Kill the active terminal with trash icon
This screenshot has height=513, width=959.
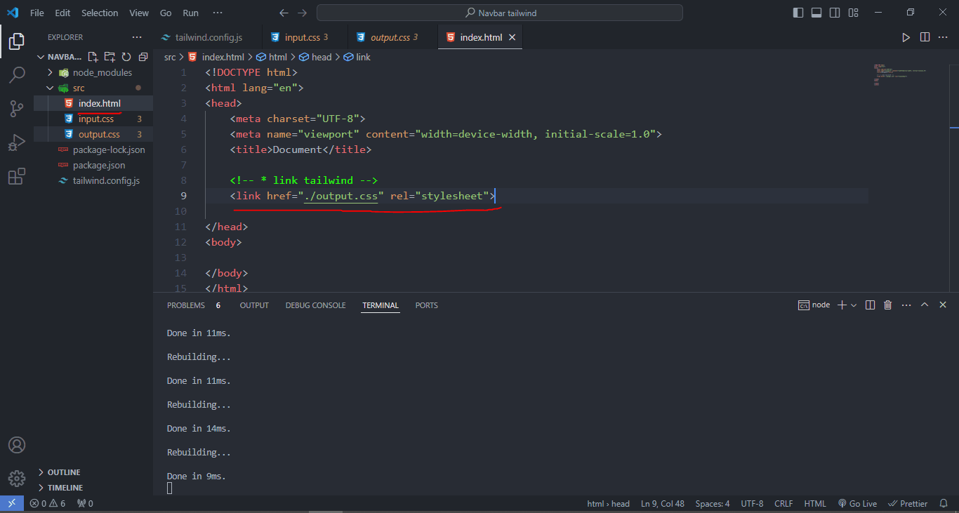(x=887, y=305)
